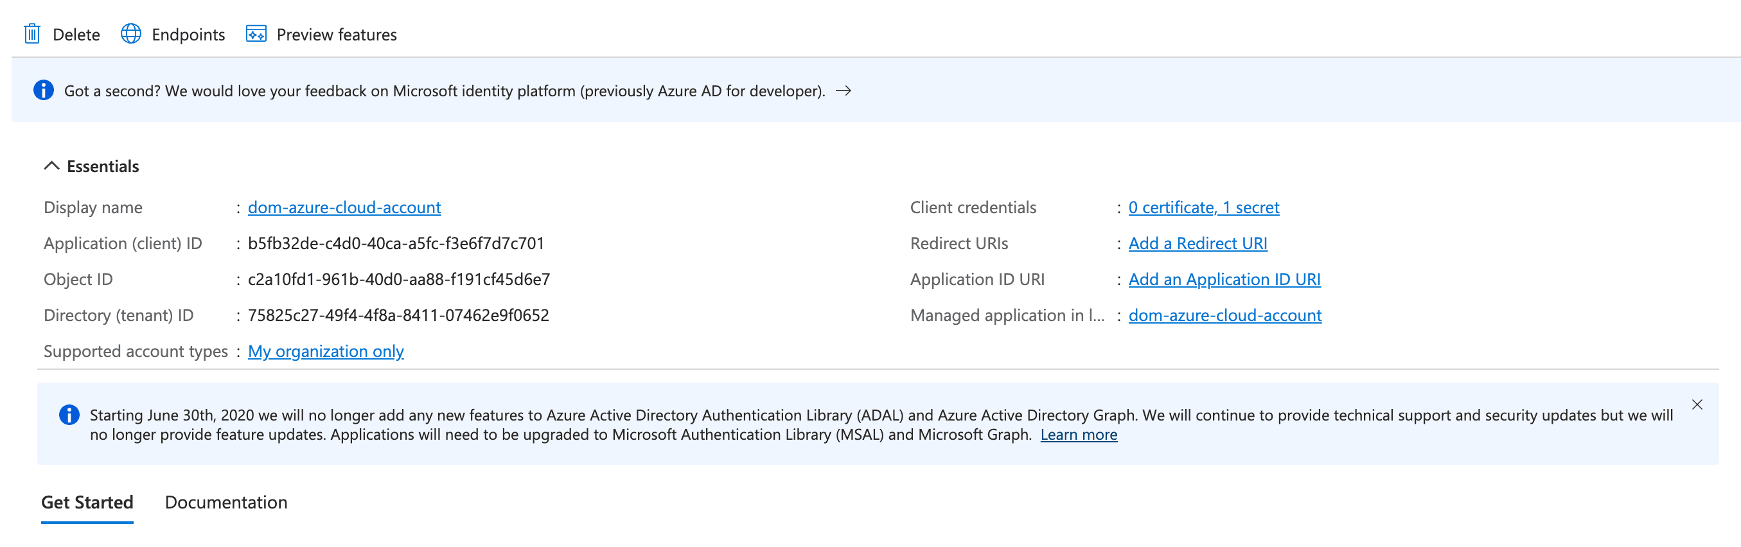1741x547 pixels.
Task: Click the Preview features icon
Action: 256,34
